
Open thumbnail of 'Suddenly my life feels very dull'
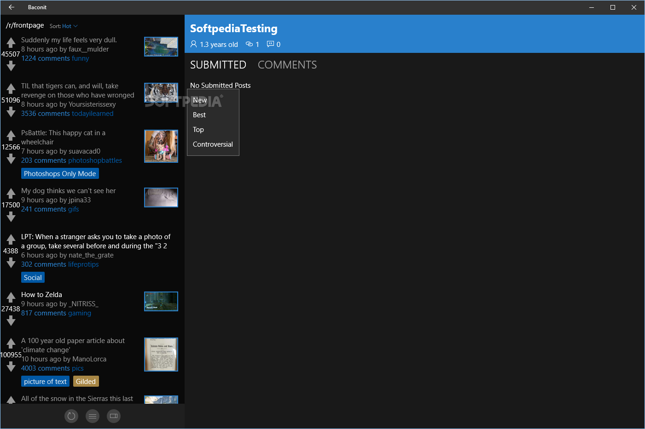[161, 47]
